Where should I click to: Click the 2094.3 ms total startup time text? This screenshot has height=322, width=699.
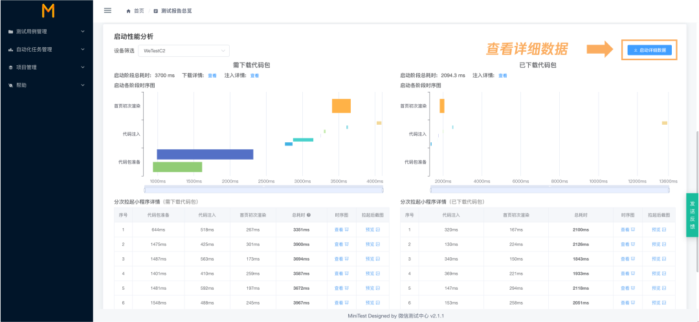point(453,75)
